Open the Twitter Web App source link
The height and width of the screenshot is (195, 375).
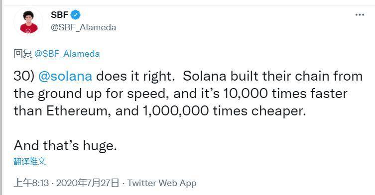coord(162,183)
